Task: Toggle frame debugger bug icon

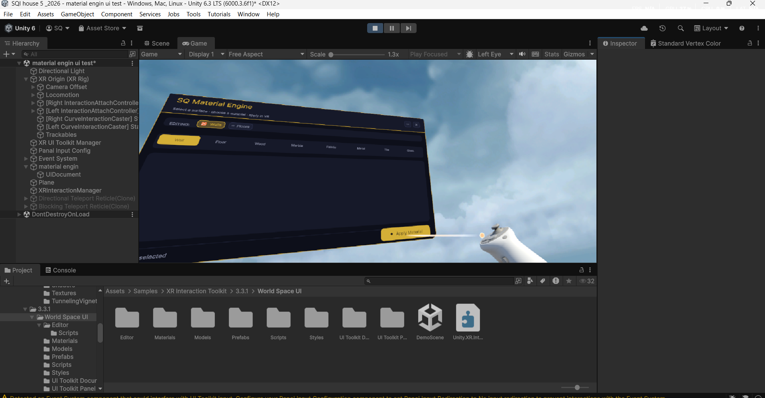Action: coord(470,54)
